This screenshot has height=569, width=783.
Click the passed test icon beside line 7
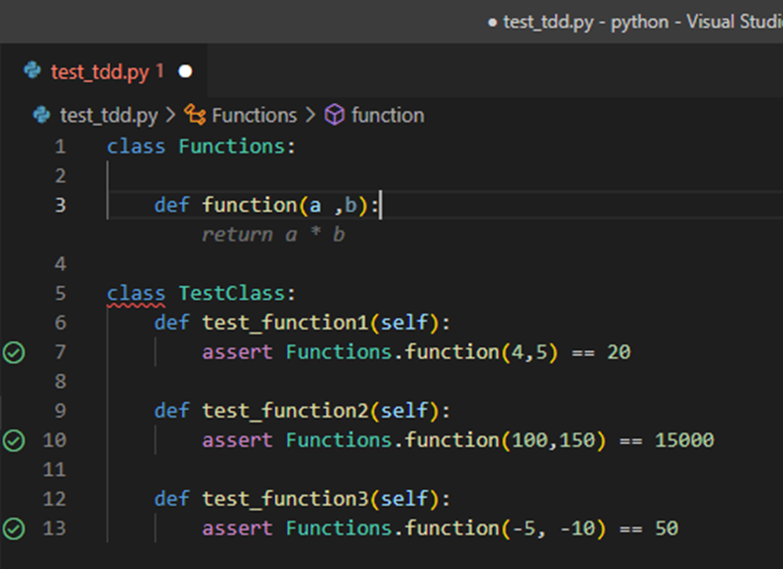click(x=14, y=352)
